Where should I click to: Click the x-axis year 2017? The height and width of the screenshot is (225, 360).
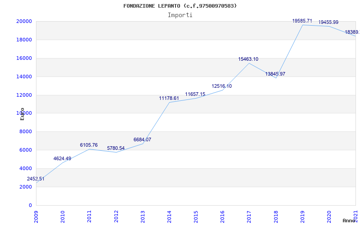[249, 217]
